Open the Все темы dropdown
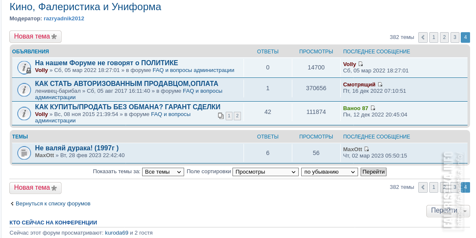The width and height of the screenshot is (476, 238). click(163, 172)
